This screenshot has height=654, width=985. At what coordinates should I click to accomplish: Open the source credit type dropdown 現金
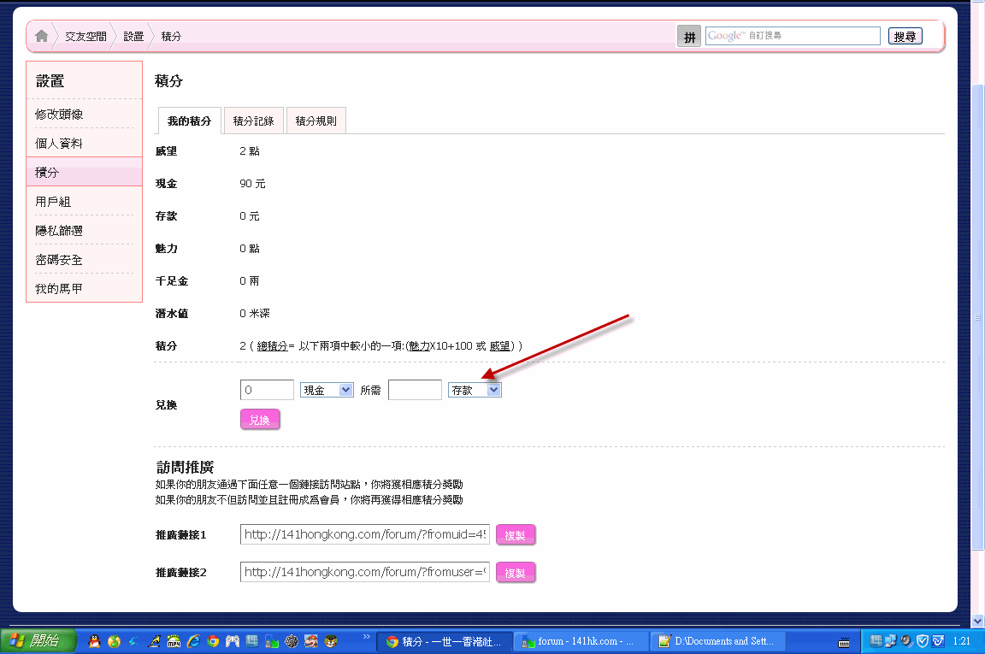(327, 390)
